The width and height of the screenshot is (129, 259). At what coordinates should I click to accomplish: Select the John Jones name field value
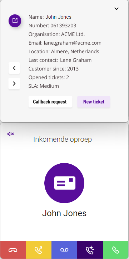[59, 17]
